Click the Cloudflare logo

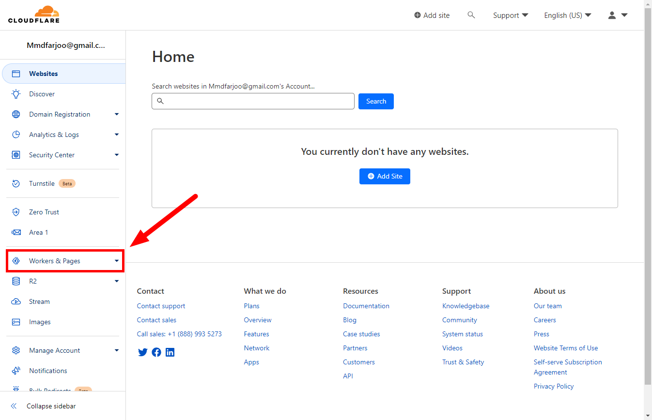pos(34,15)
